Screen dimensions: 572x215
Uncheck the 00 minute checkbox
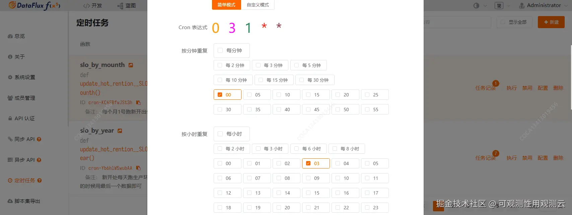pyautogui.click(x=220, y=95)
